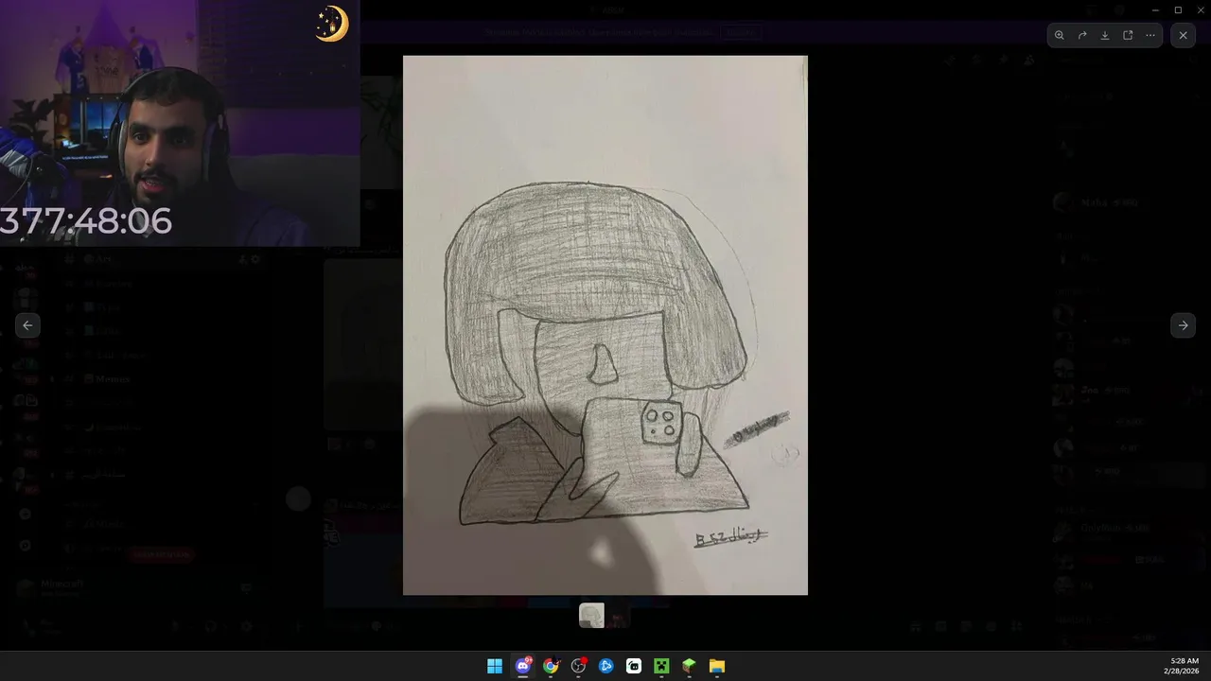
Task: Open Minecraft creeper icon in the taskbar
Action: pos(661,666)
